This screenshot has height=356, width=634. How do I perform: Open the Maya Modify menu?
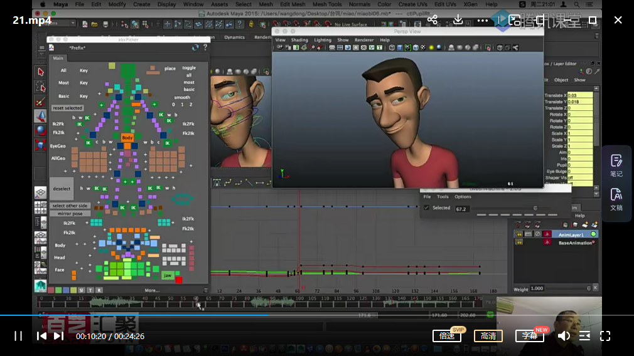coord(117,4)
